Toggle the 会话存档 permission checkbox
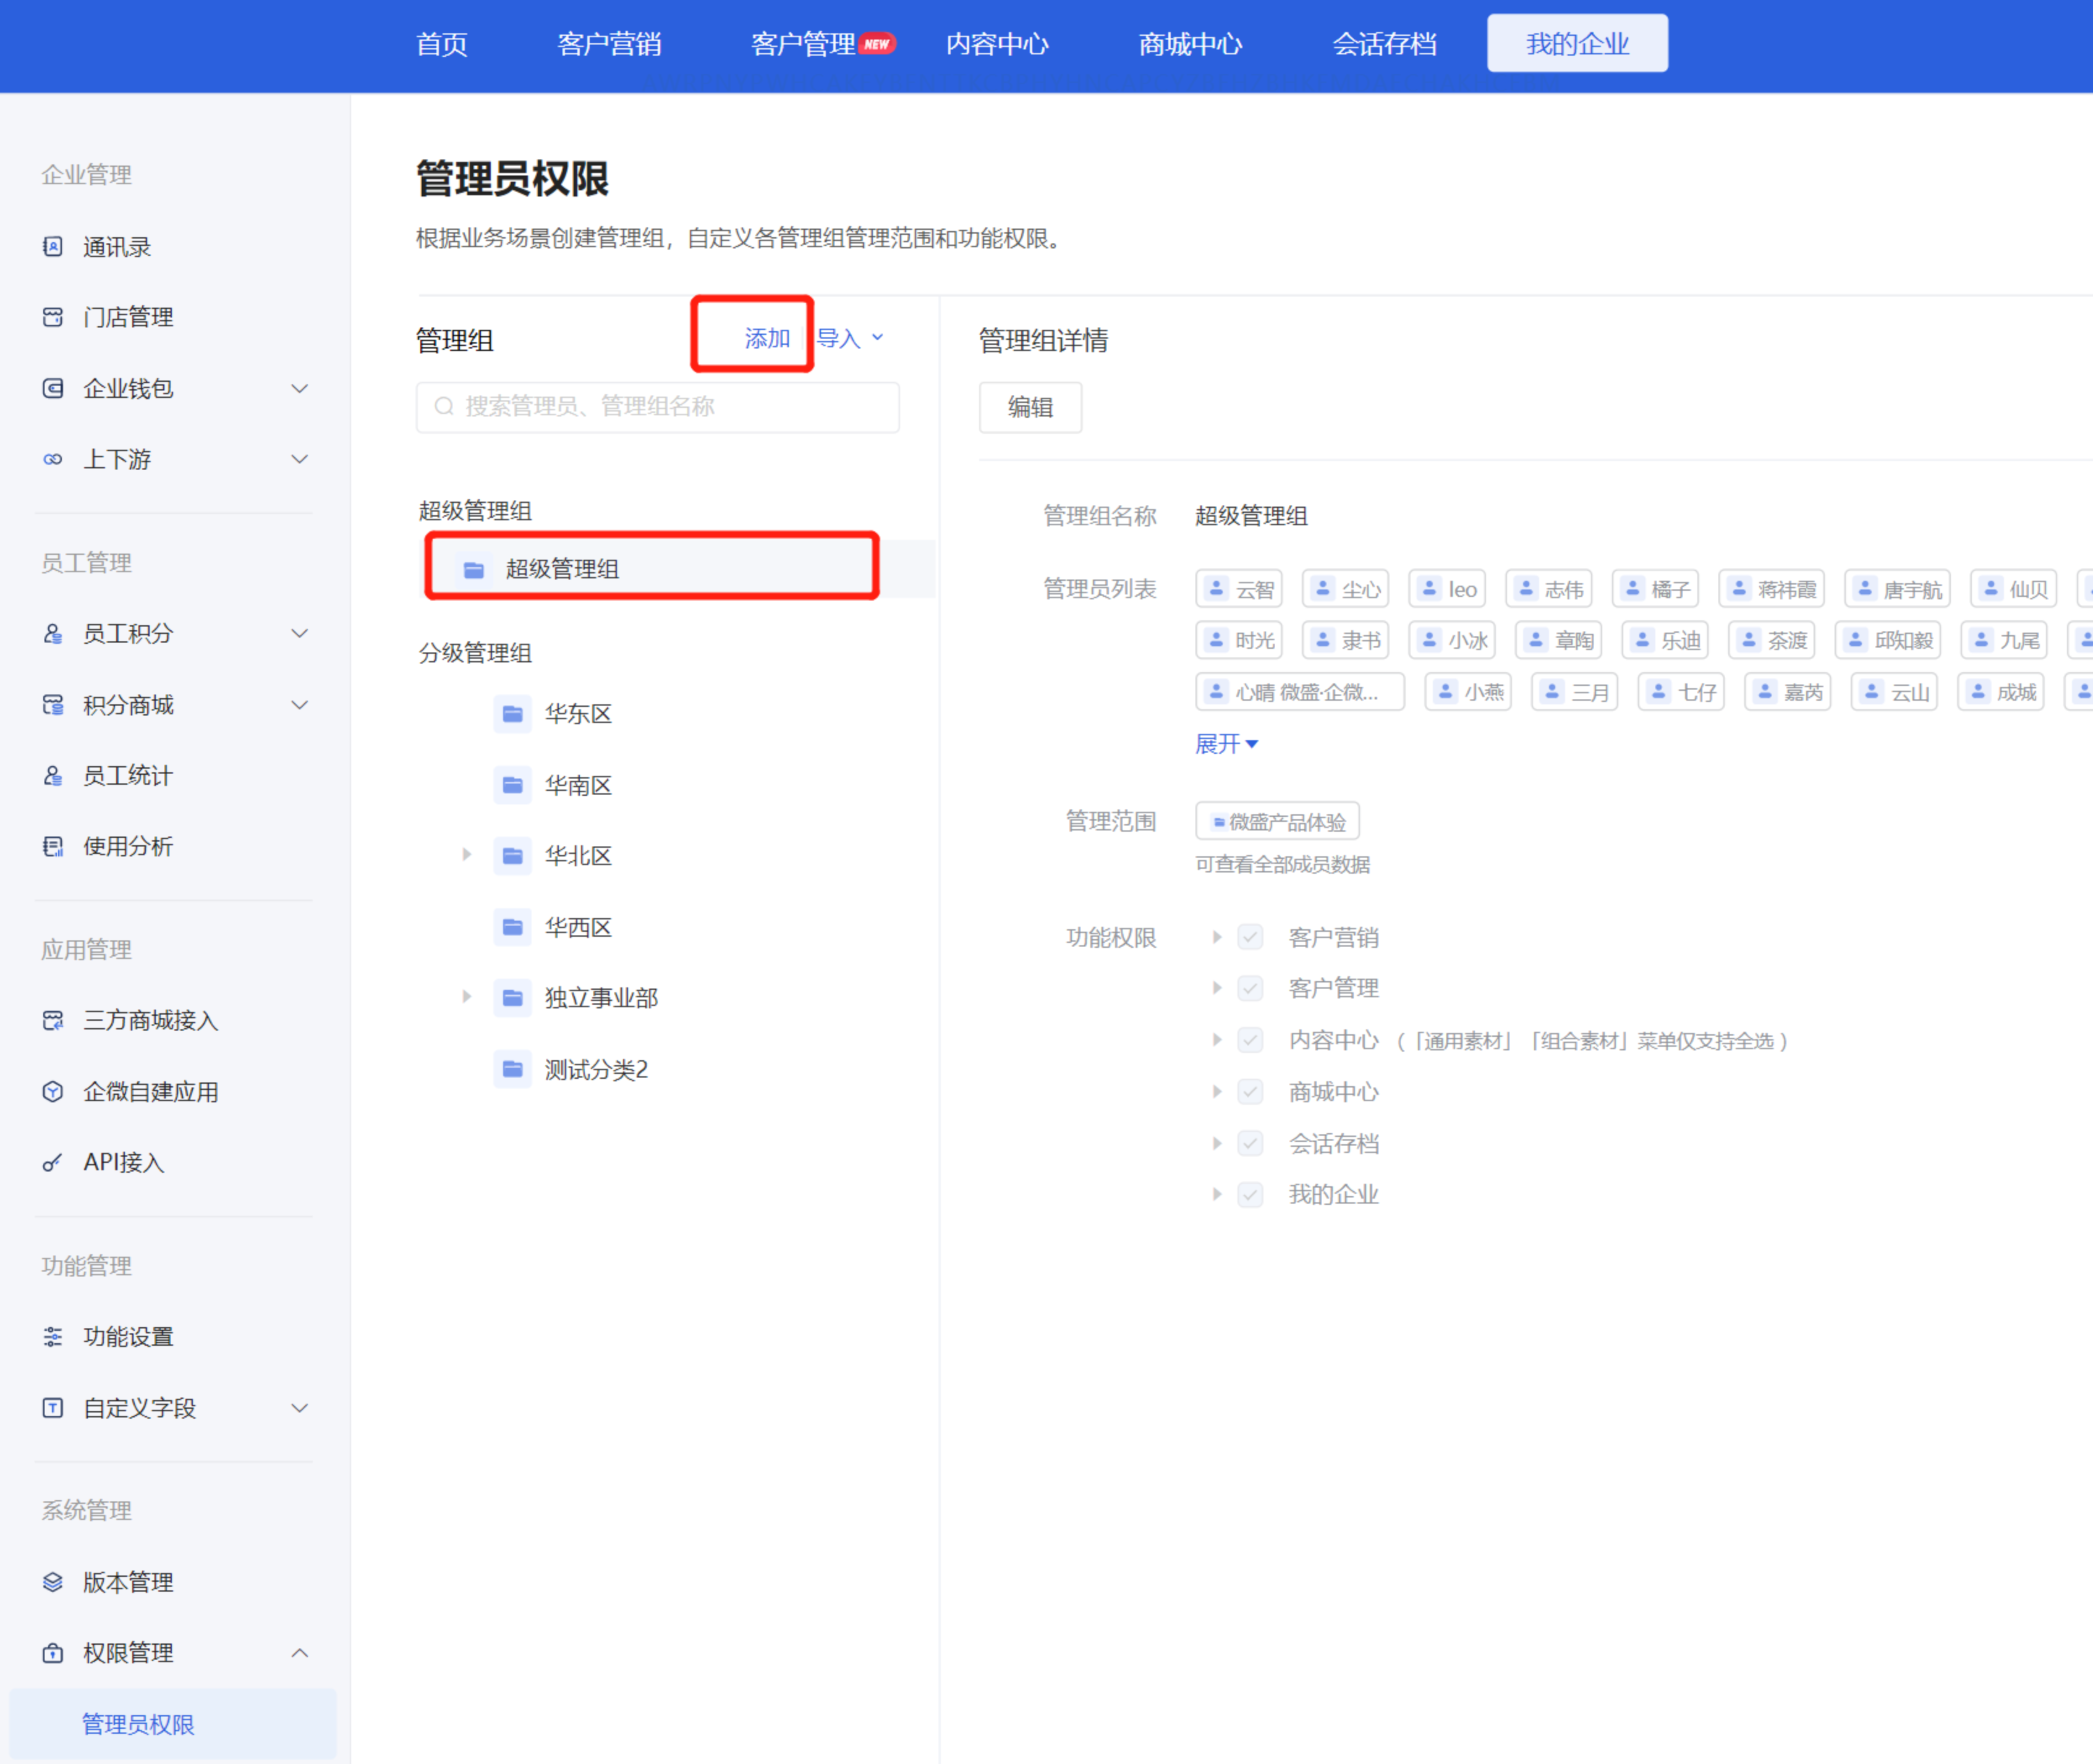 [x=1250, y=1143]
